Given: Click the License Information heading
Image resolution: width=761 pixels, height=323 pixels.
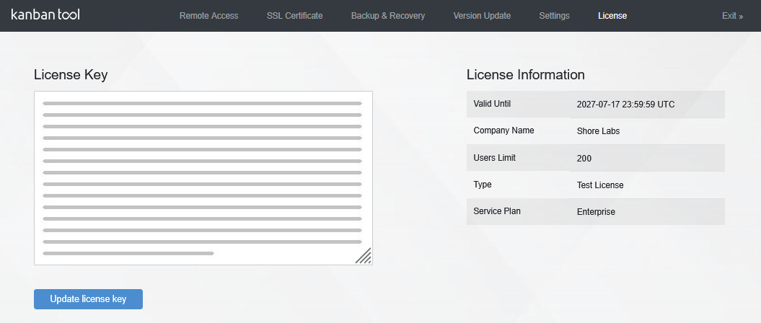Looking at the screenshot, I should click(526, 75).
